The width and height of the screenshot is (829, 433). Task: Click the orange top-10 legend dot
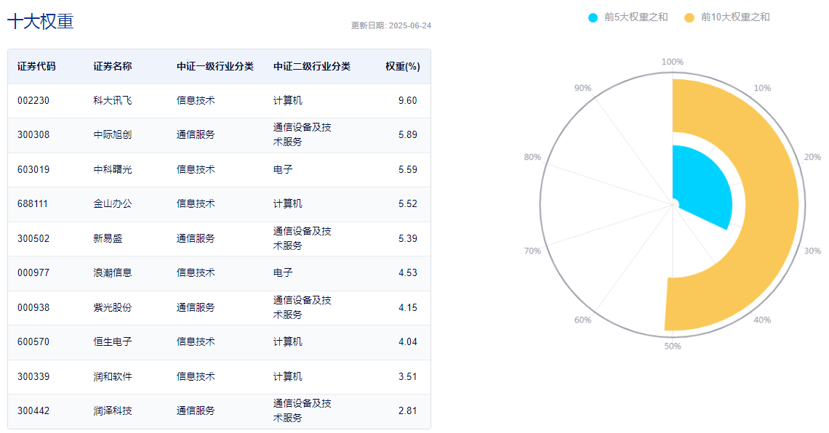click(x=689, y=18)
